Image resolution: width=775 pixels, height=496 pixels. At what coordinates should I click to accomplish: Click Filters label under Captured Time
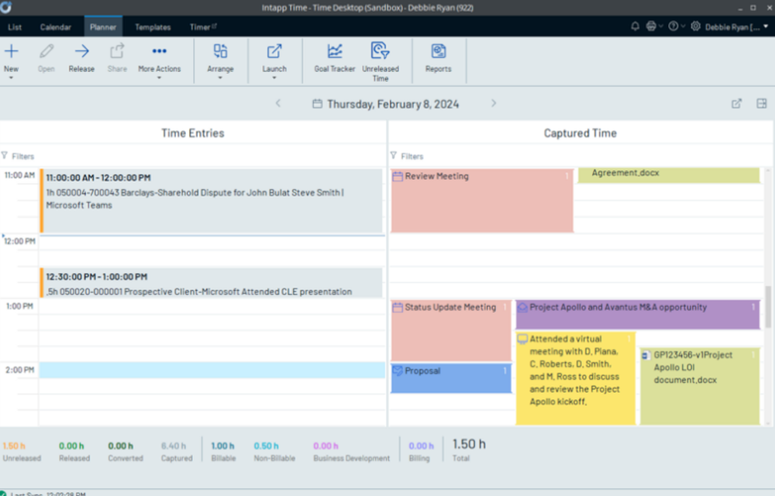point(412,156)
